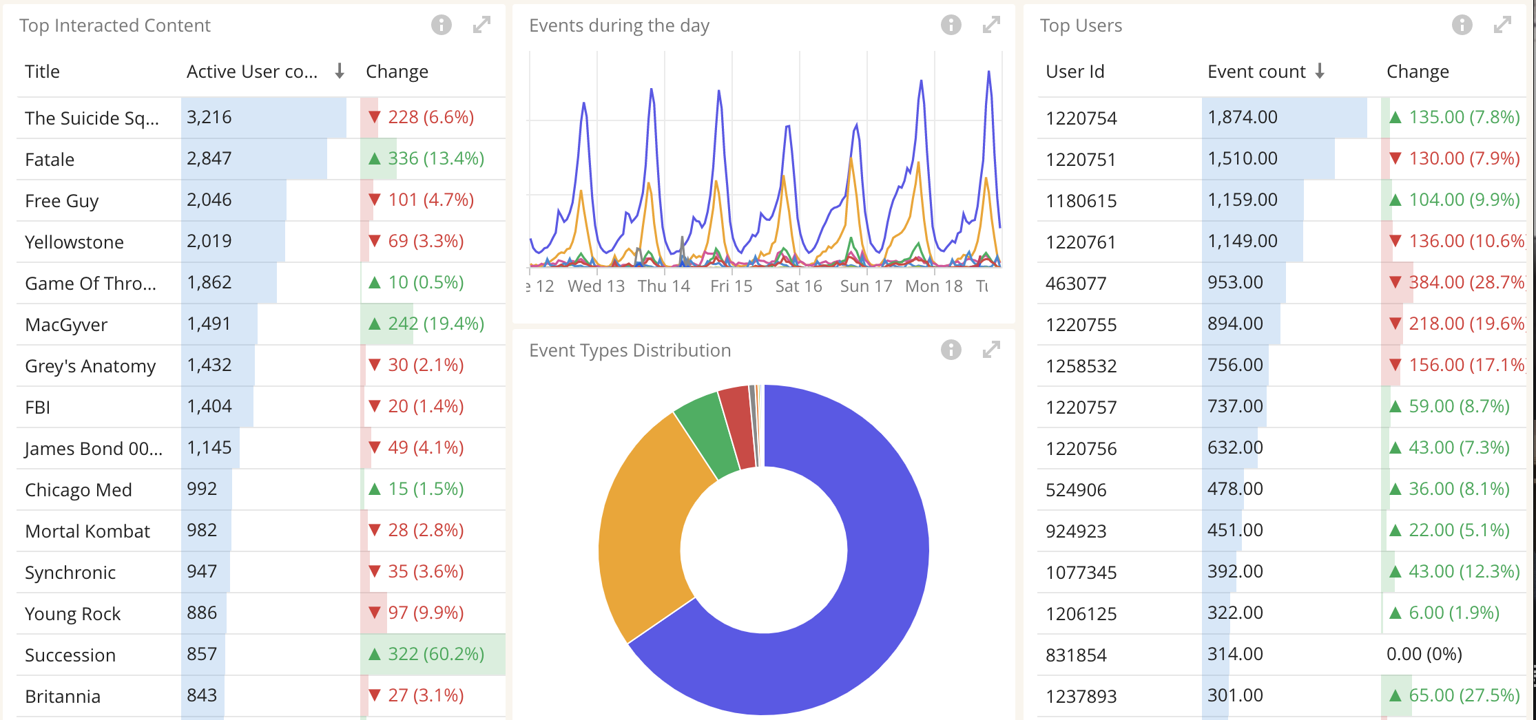1536x720 pixels.
Task: Click user ID 463077
Action: [x=1076, y=284]
